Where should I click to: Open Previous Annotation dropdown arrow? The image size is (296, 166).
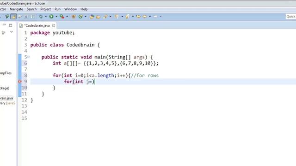133,17
